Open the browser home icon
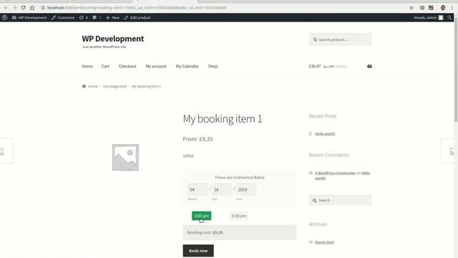The width and height of the screenshot is (458, 258). point(32,8)
